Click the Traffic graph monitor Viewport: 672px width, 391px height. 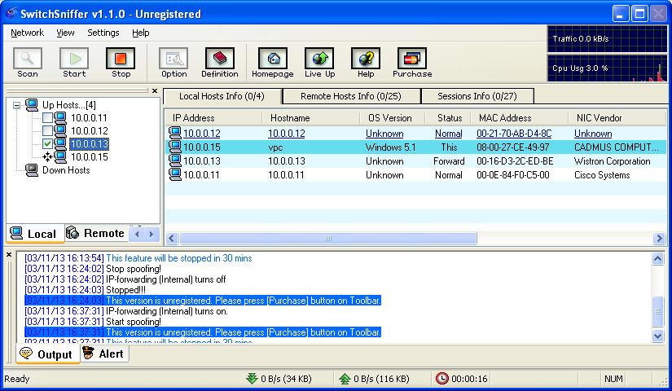pyautogui.click(x=607, y=38)
